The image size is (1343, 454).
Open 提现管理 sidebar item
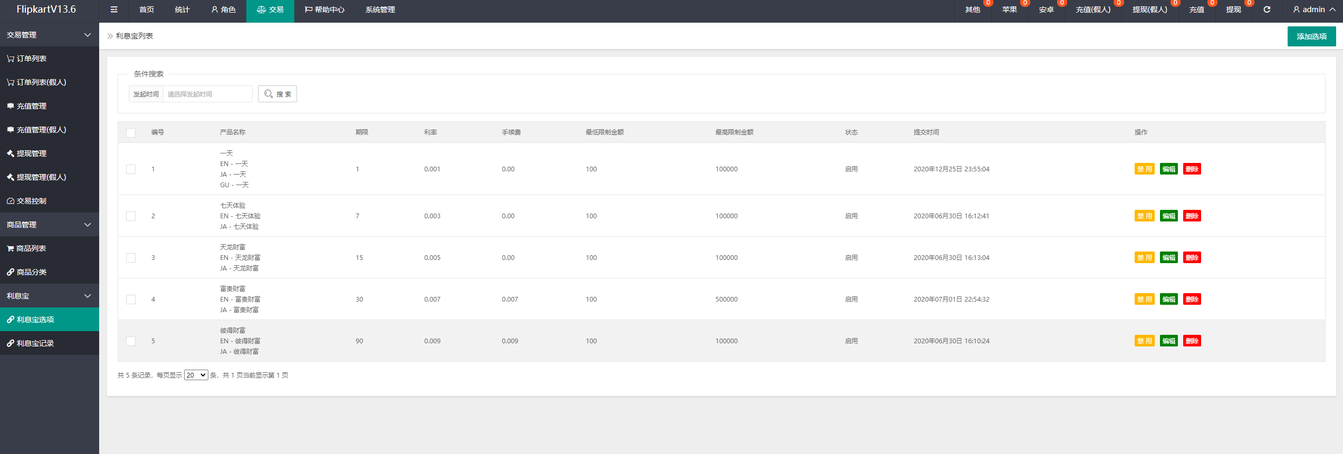[50, 153]
